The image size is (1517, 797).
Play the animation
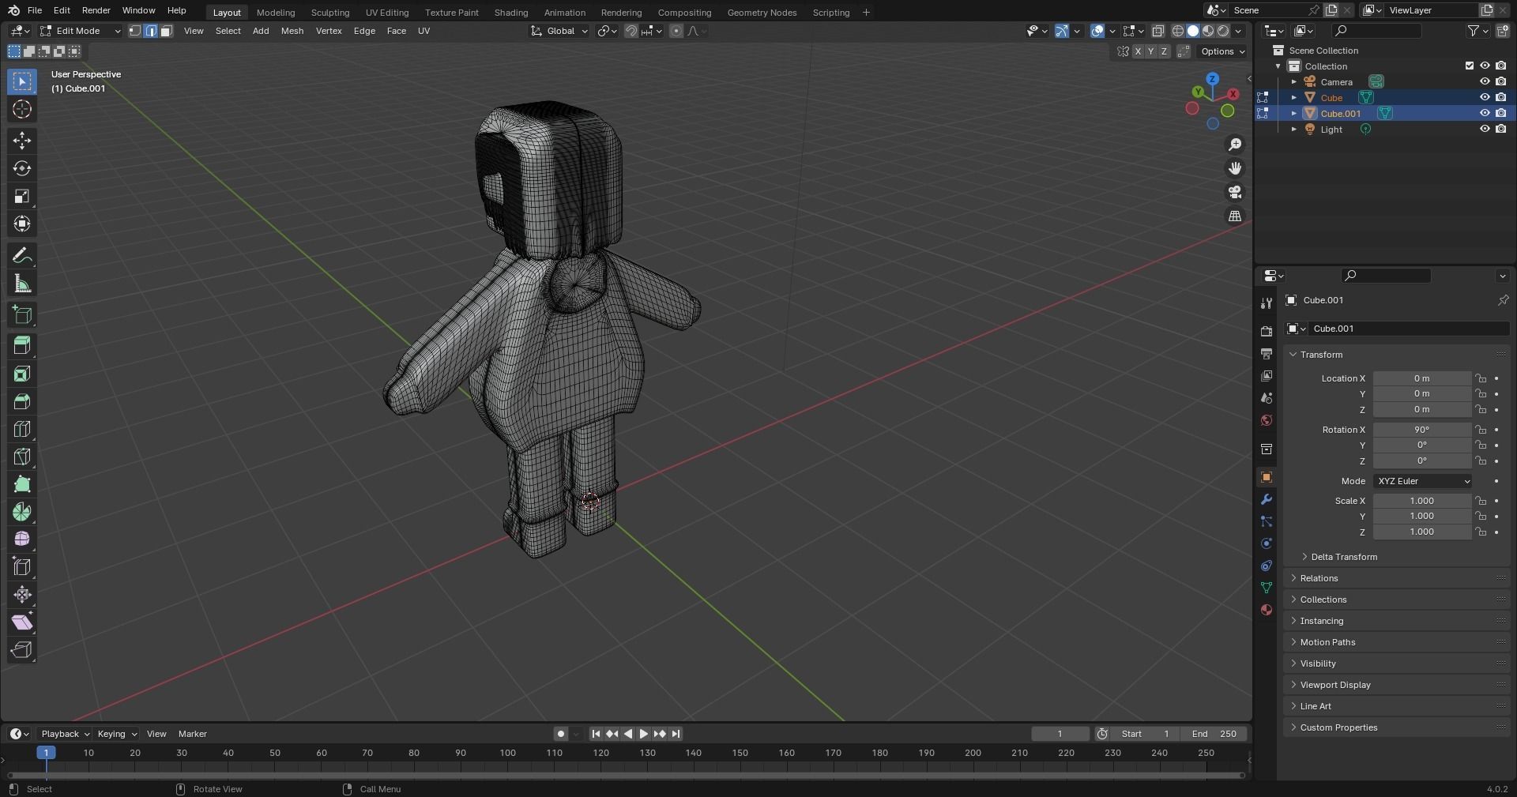coord(643,734)
